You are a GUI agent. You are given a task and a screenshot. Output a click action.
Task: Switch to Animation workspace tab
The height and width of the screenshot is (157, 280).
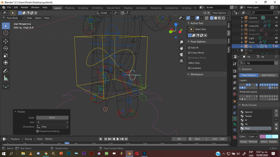tap(141, 8)
